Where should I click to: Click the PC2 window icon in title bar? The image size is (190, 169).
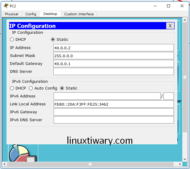6,6
